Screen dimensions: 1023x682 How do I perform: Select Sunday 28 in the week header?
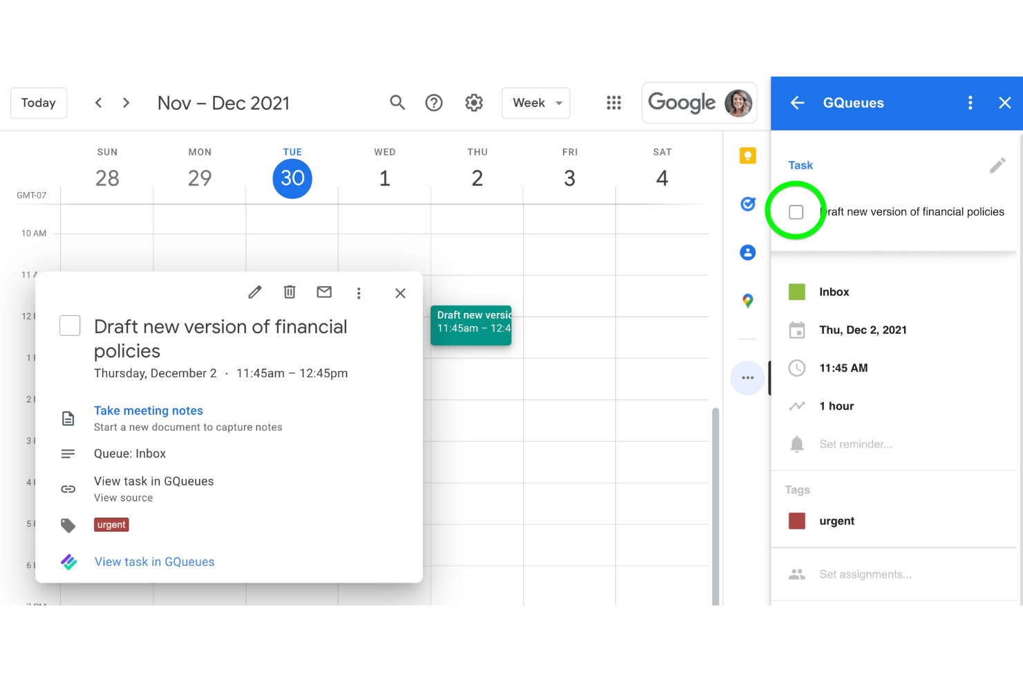click(107, 178)
